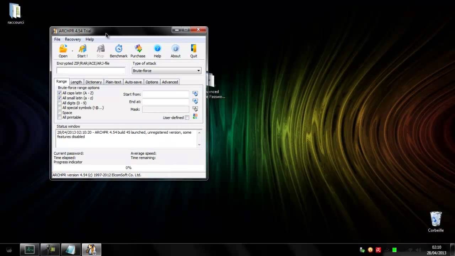Image resolution: width=455 pixels, height=256 pixels.
Task: Expand the Type of attack dropdown
Action: [x=198, y=71]
